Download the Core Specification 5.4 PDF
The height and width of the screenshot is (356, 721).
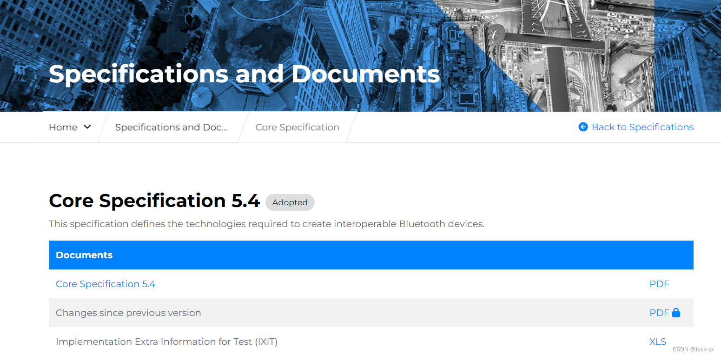coord(659,284)
